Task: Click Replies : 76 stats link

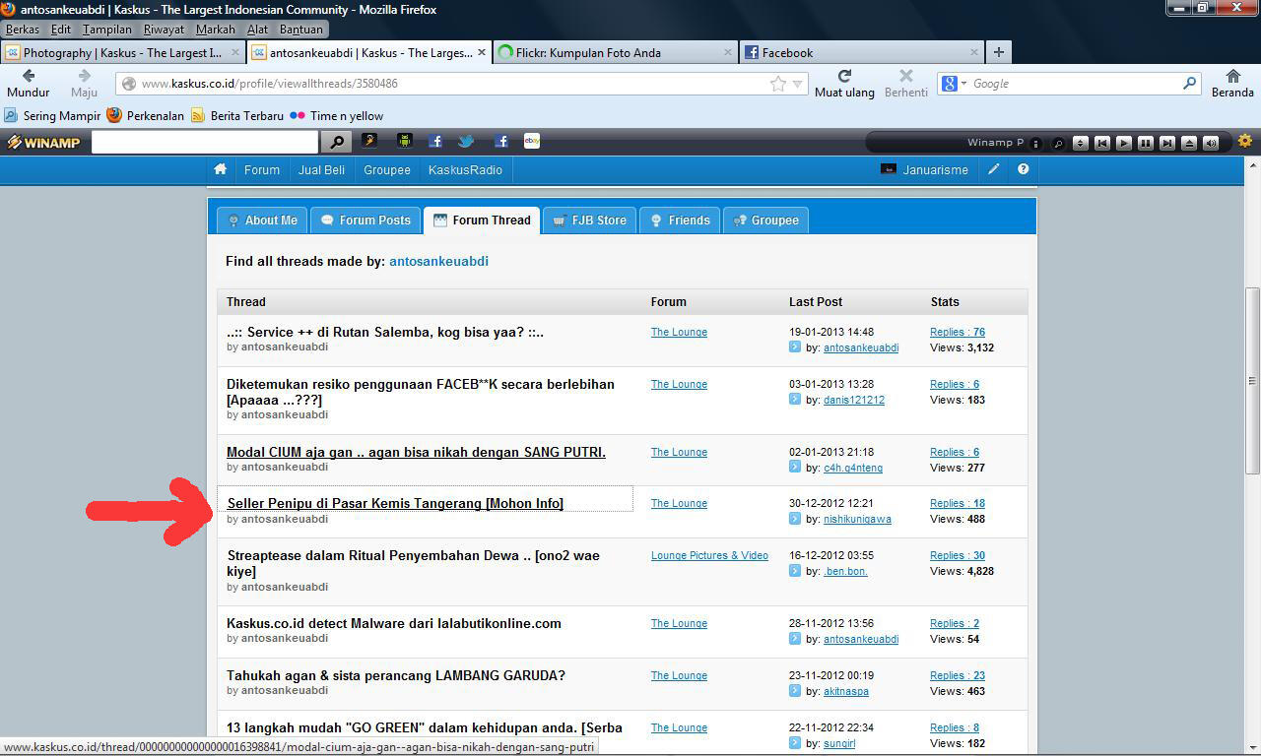Action: tap(958, 332)
